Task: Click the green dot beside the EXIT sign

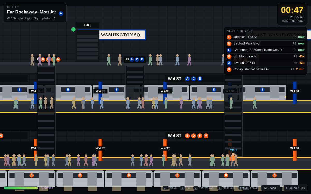Action: pyautogui.click(x=73, y=29)
